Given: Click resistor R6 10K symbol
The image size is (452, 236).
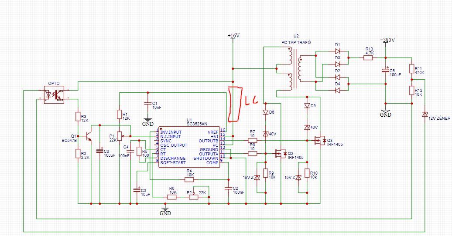Looking at the screenshot, I should point(172,197).
